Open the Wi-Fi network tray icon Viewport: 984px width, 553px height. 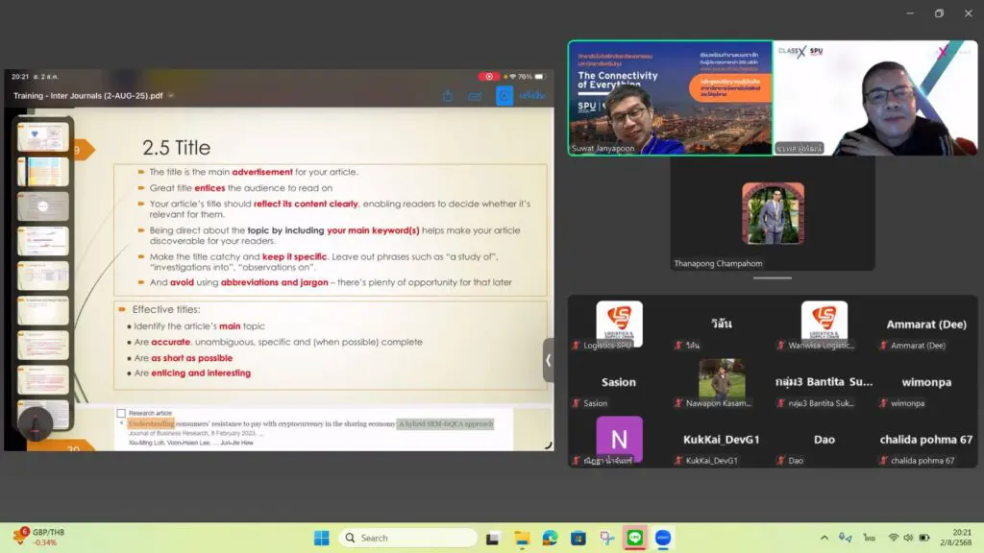893,538
